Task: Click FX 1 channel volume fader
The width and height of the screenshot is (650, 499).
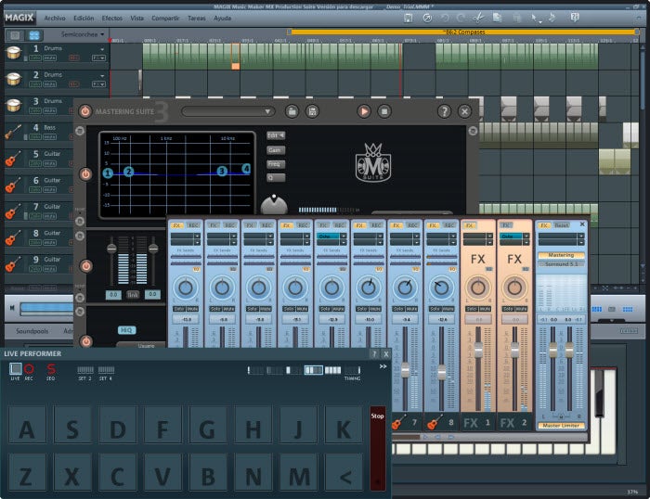Action: click(478, 351)
